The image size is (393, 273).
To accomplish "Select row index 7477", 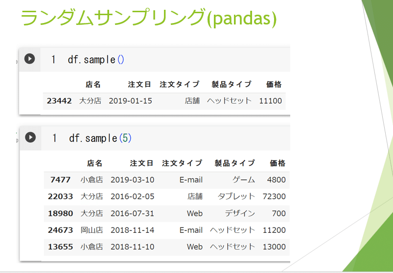I will pos(60,180).
